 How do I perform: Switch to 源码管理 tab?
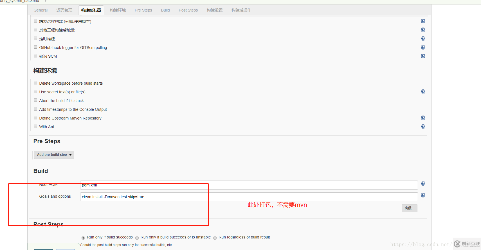(x=64, y=10)
